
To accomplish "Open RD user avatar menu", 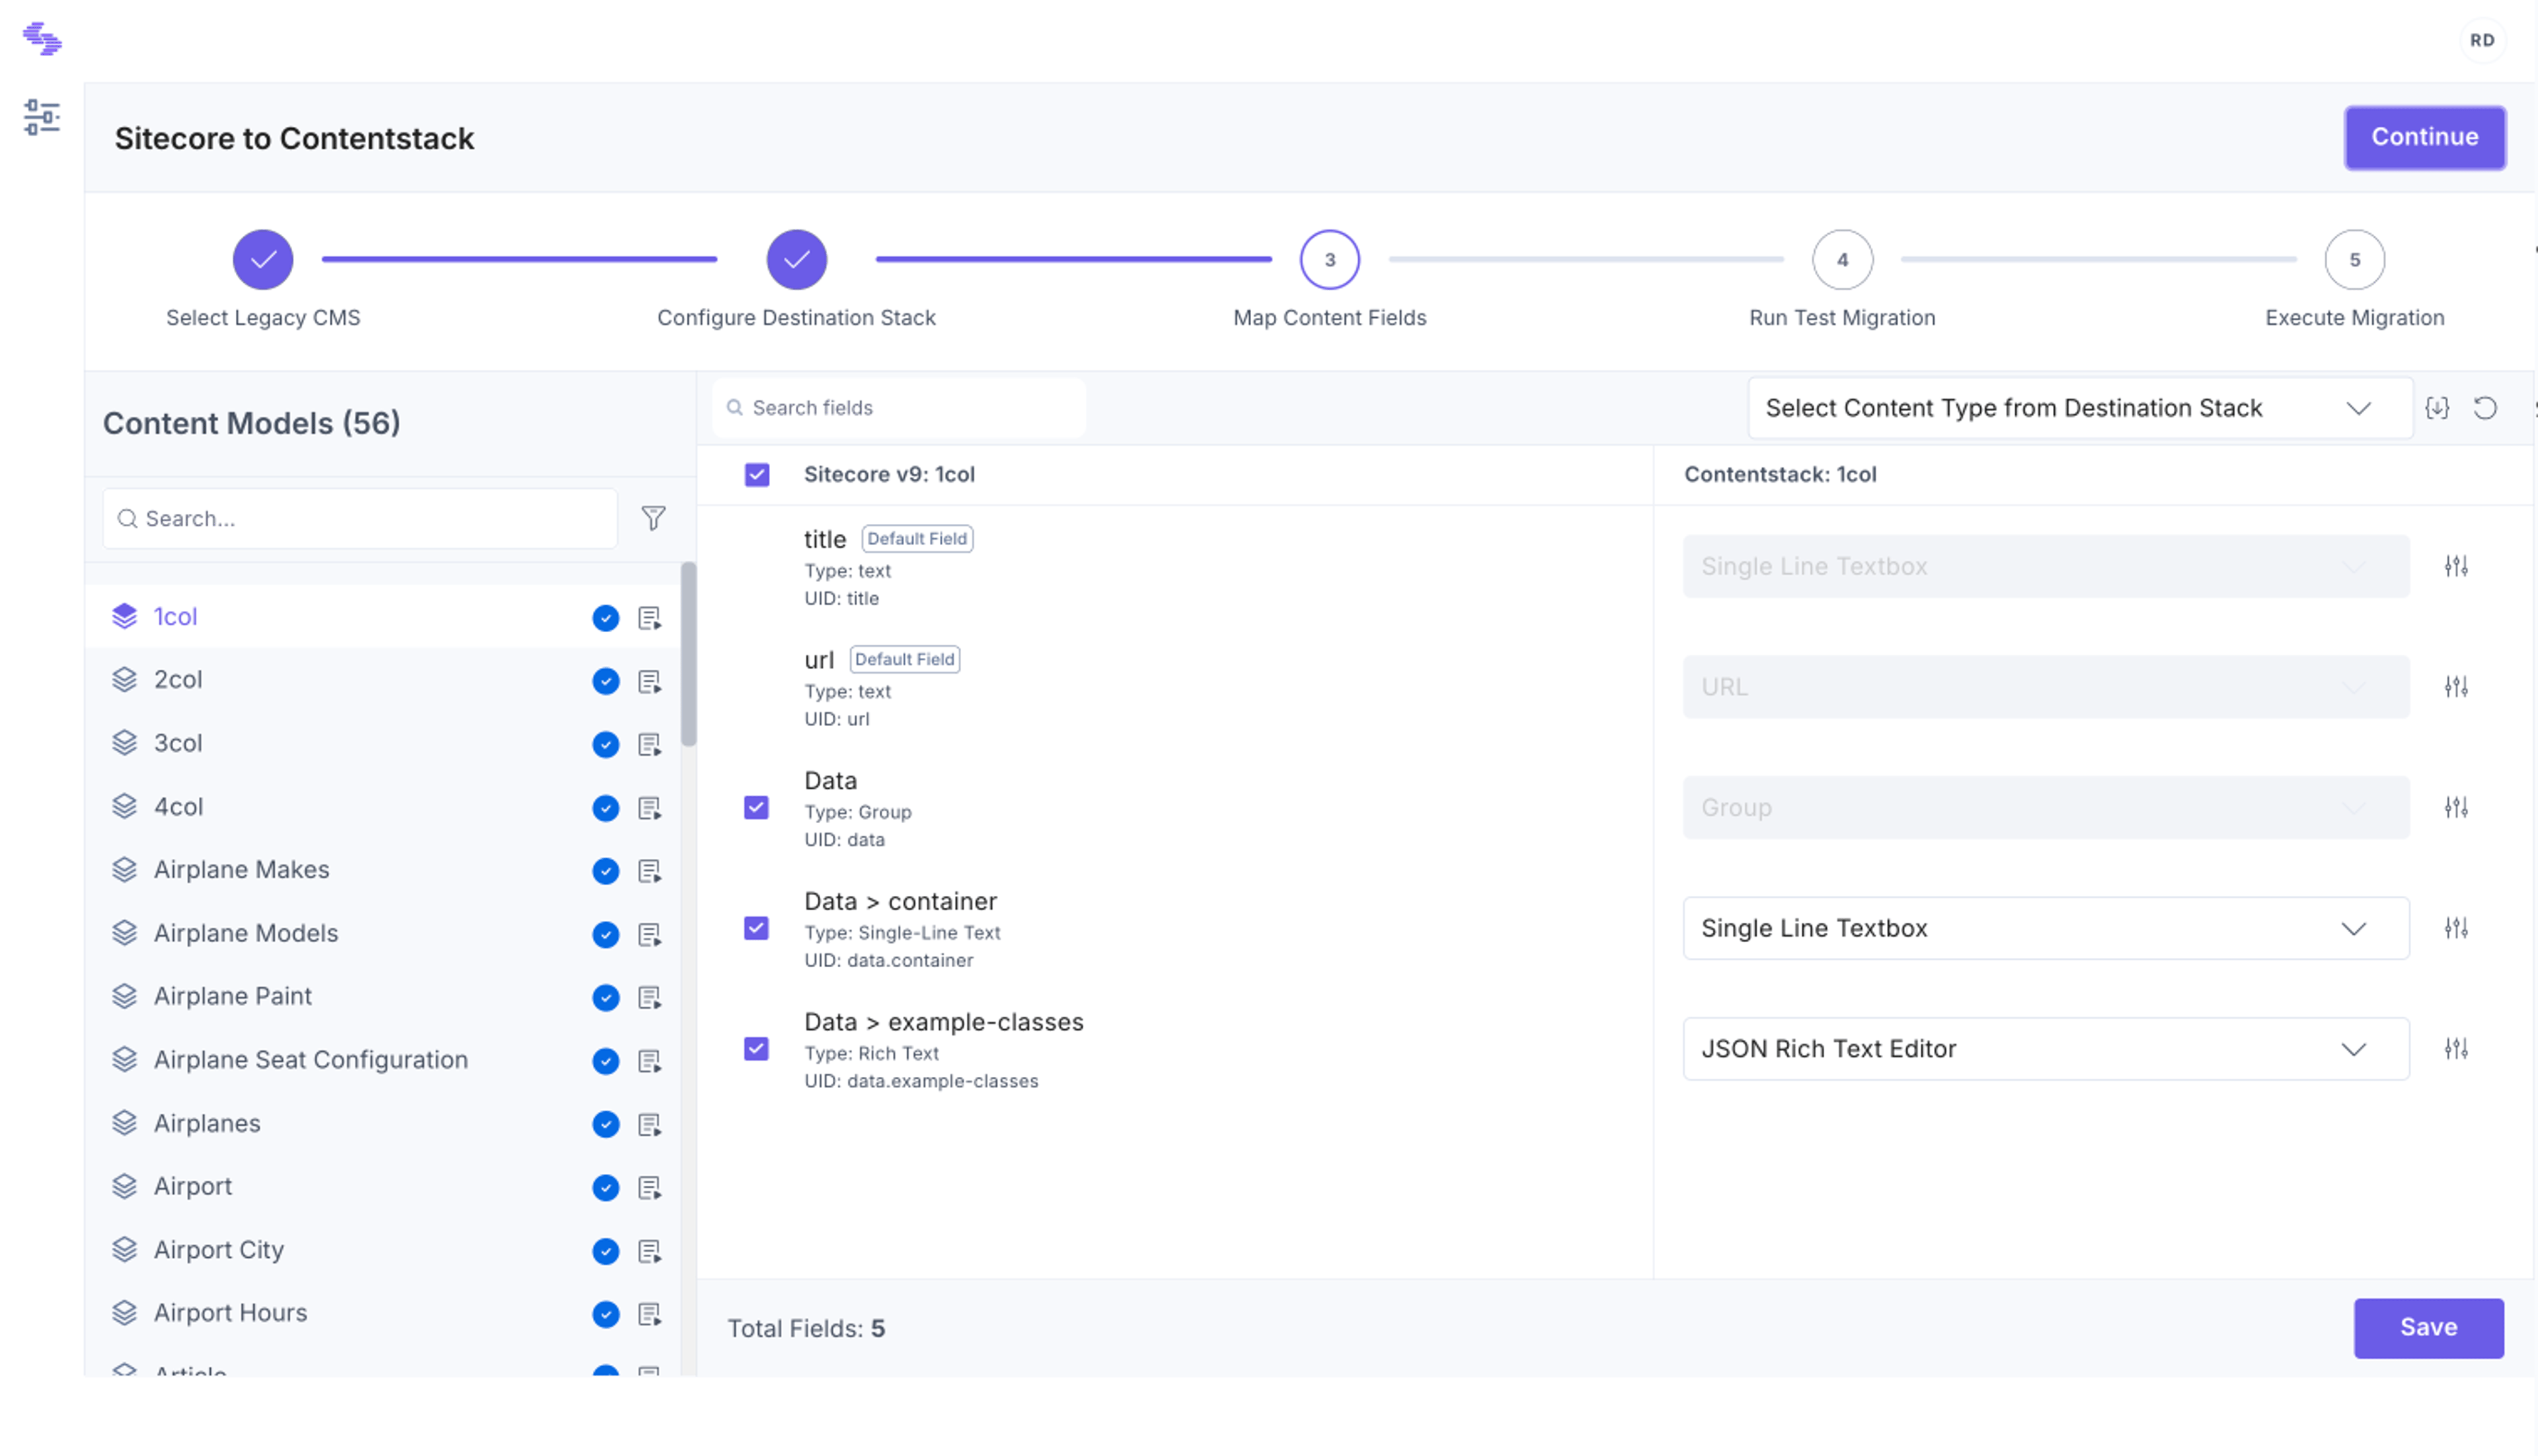I will pos(2482,40).
